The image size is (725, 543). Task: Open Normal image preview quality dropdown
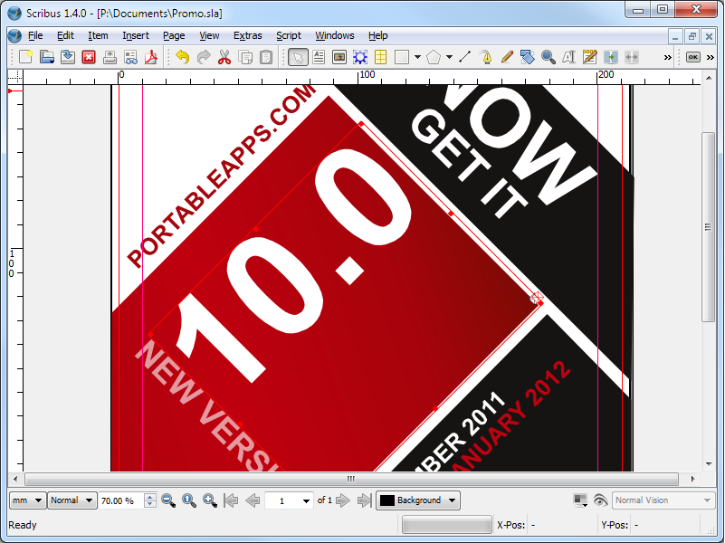pos(72,500)
